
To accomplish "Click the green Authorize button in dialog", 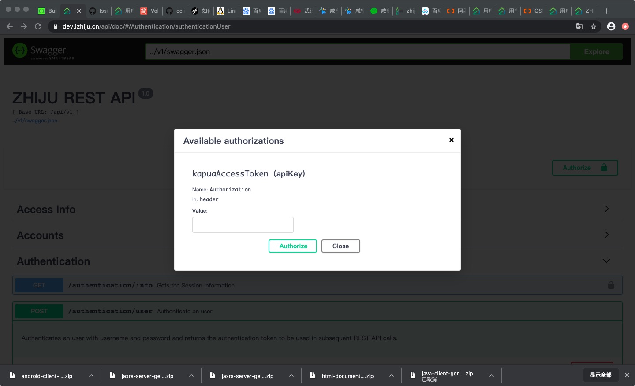I will coord(293,246).
